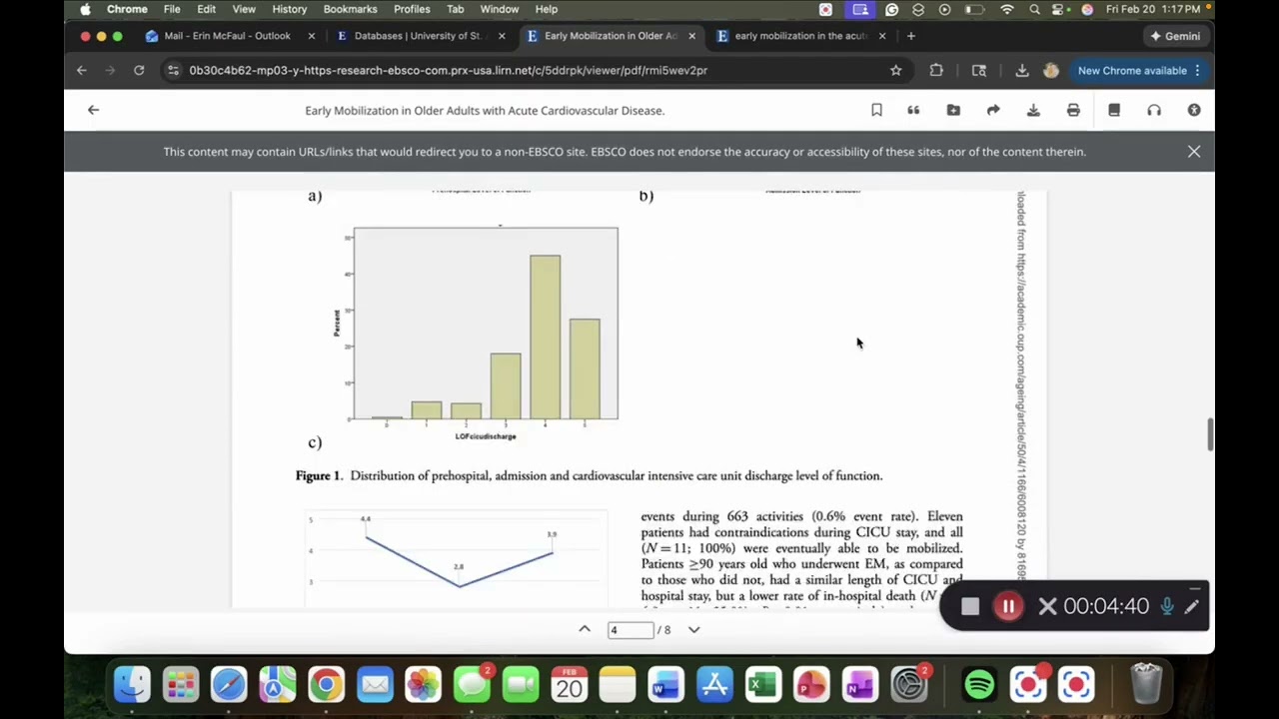Open Wi-Fi menu bar status

click(x=1007, y=9)
